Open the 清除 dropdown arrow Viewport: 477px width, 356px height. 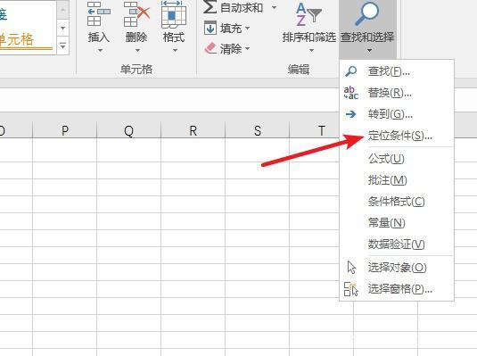[x=247, y=48]
